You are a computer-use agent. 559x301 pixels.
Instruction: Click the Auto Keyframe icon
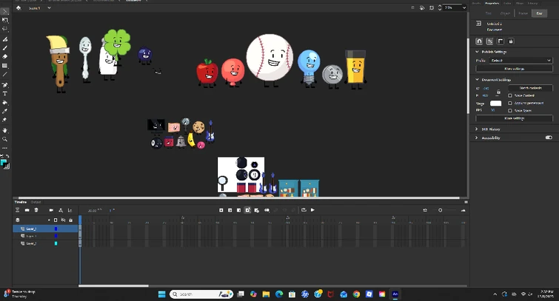pos(248,210)
